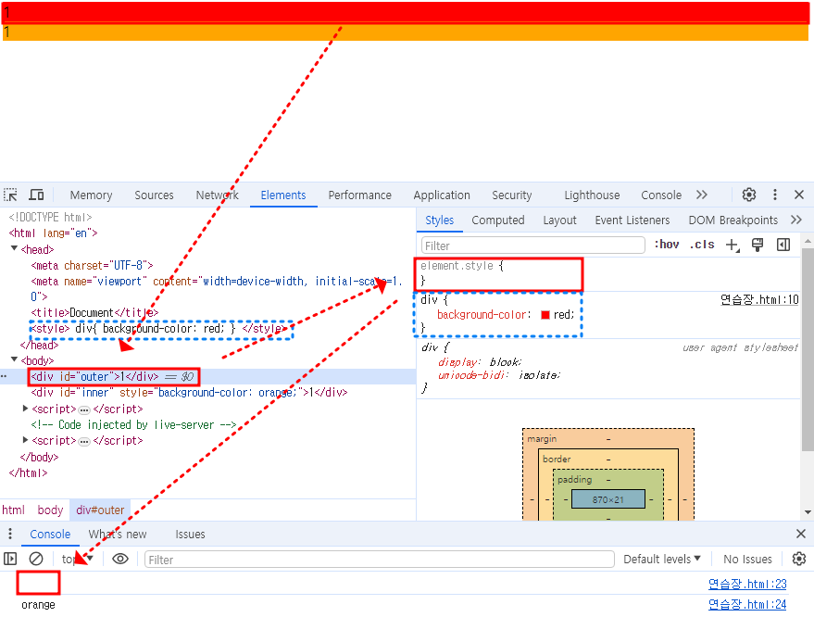Click the 870×21 content box in box model
Image resolution: width=814 pixels, height=617 pixels.
607,499
